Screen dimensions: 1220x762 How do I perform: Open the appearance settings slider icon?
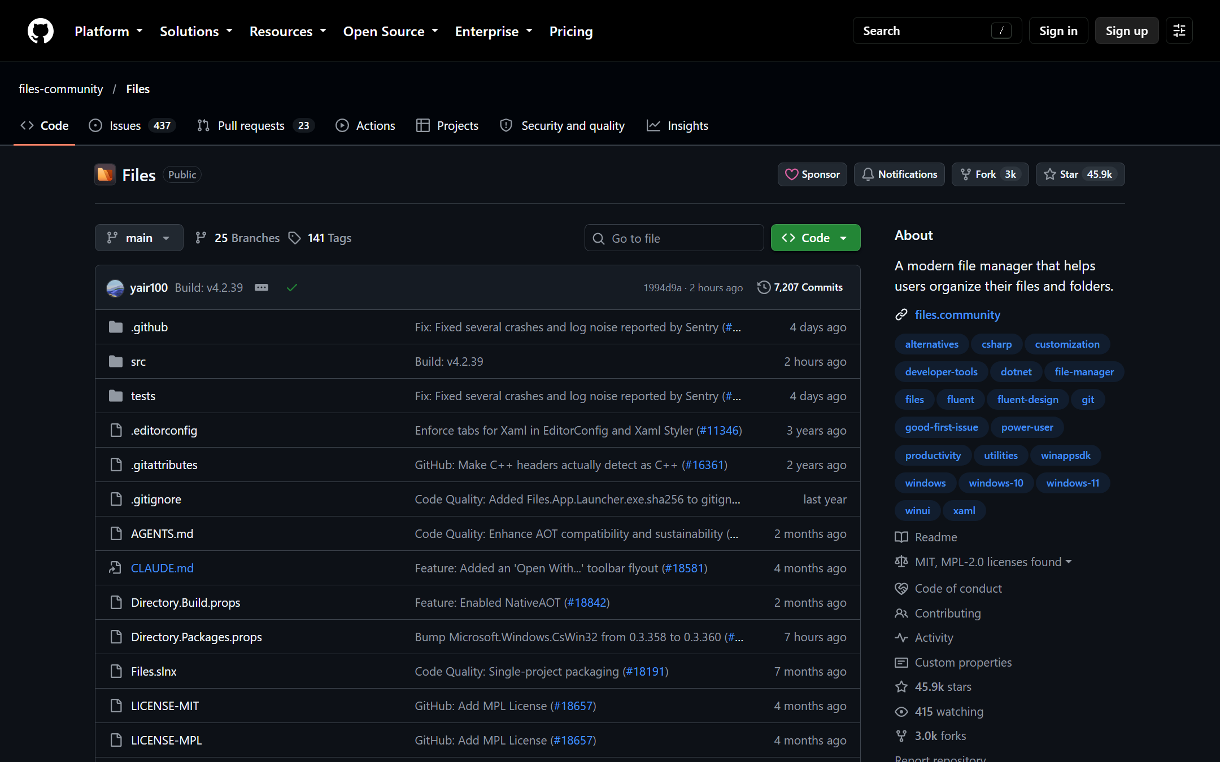1179,31
